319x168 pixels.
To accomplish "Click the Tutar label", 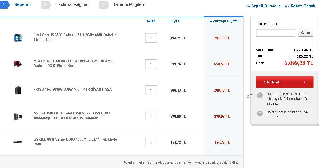I will coord(260,63).
